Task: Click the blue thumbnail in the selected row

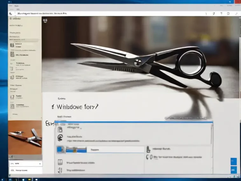Action: click(x=76, y=150)
